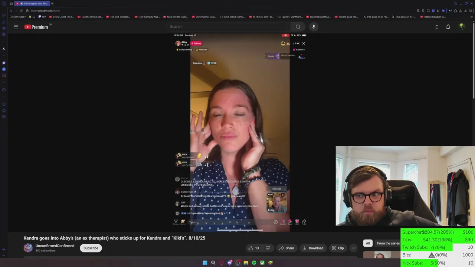Open the Every Lie Of The bookmark
475x267 pixels.
61,17
